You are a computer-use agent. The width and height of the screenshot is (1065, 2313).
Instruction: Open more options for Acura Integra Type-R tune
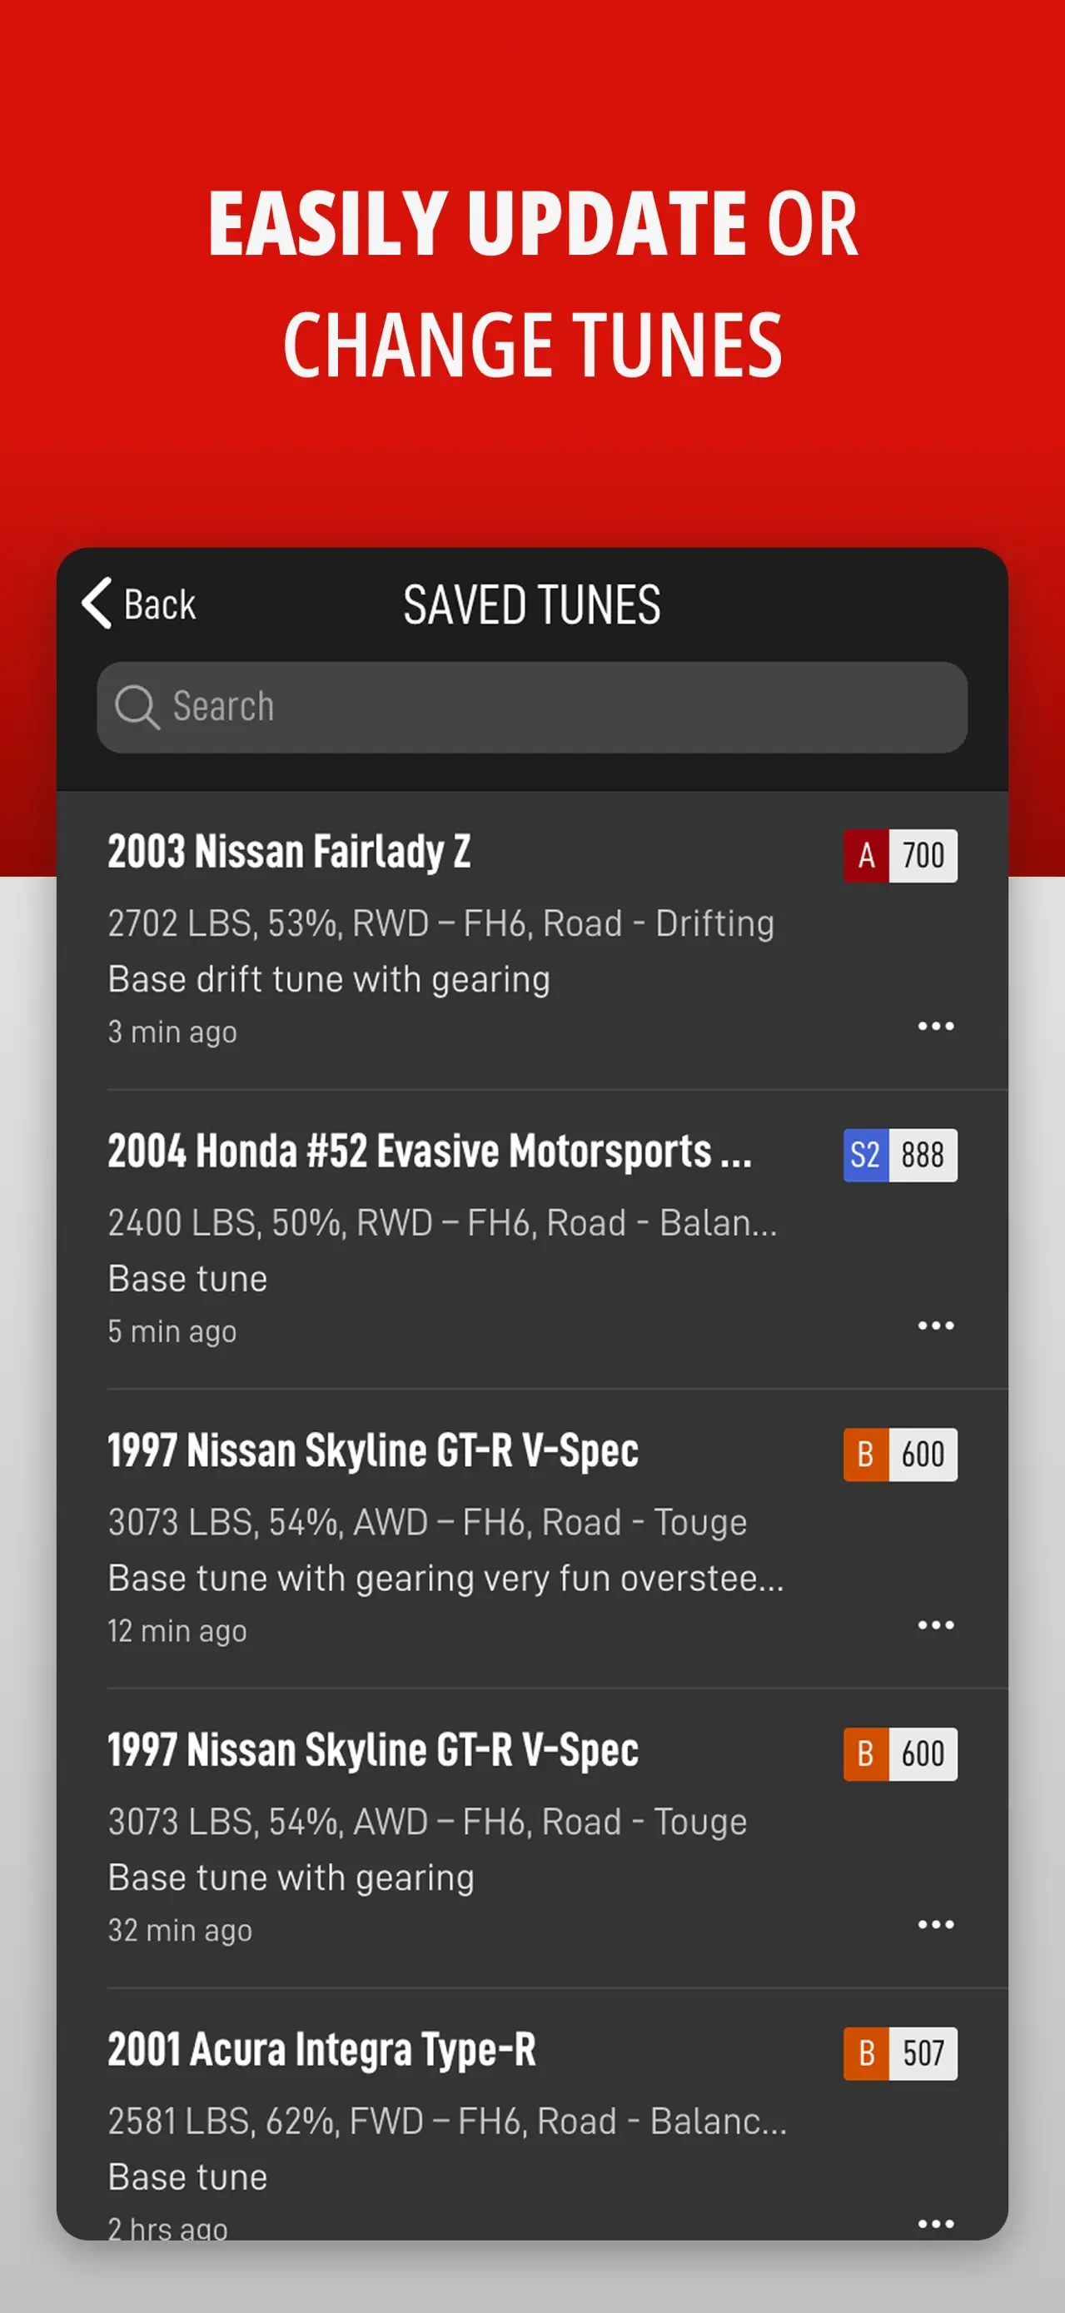coord(936,2223)
